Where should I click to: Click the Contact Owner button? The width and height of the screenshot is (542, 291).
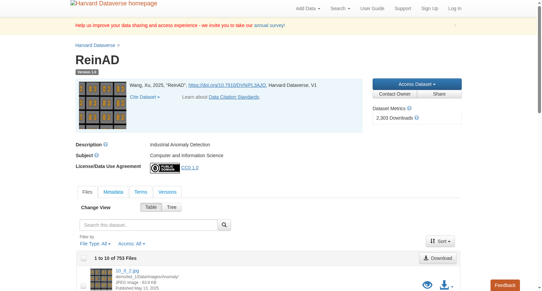tap(395, 94)
